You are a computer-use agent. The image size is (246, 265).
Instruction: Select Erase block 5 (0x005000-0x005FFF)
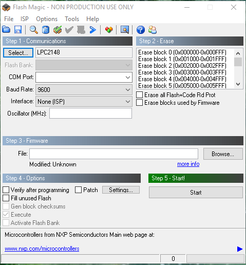tap(182, 85)
